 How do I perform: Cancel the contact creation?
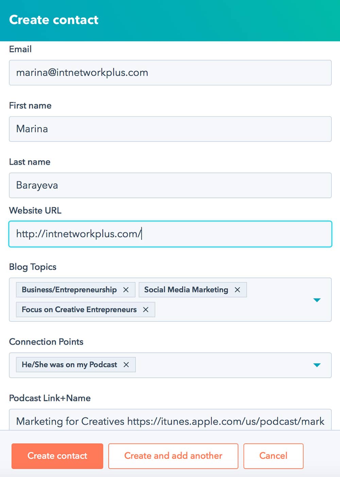(x=273, y=456)
